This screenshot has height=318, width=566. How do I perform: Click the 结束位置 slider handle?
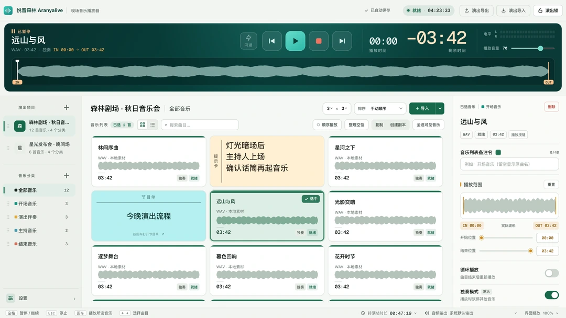click(530, 251)
